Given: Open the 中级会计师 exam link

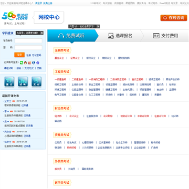Looking at the screenshot, I should (x=143, y=116).
